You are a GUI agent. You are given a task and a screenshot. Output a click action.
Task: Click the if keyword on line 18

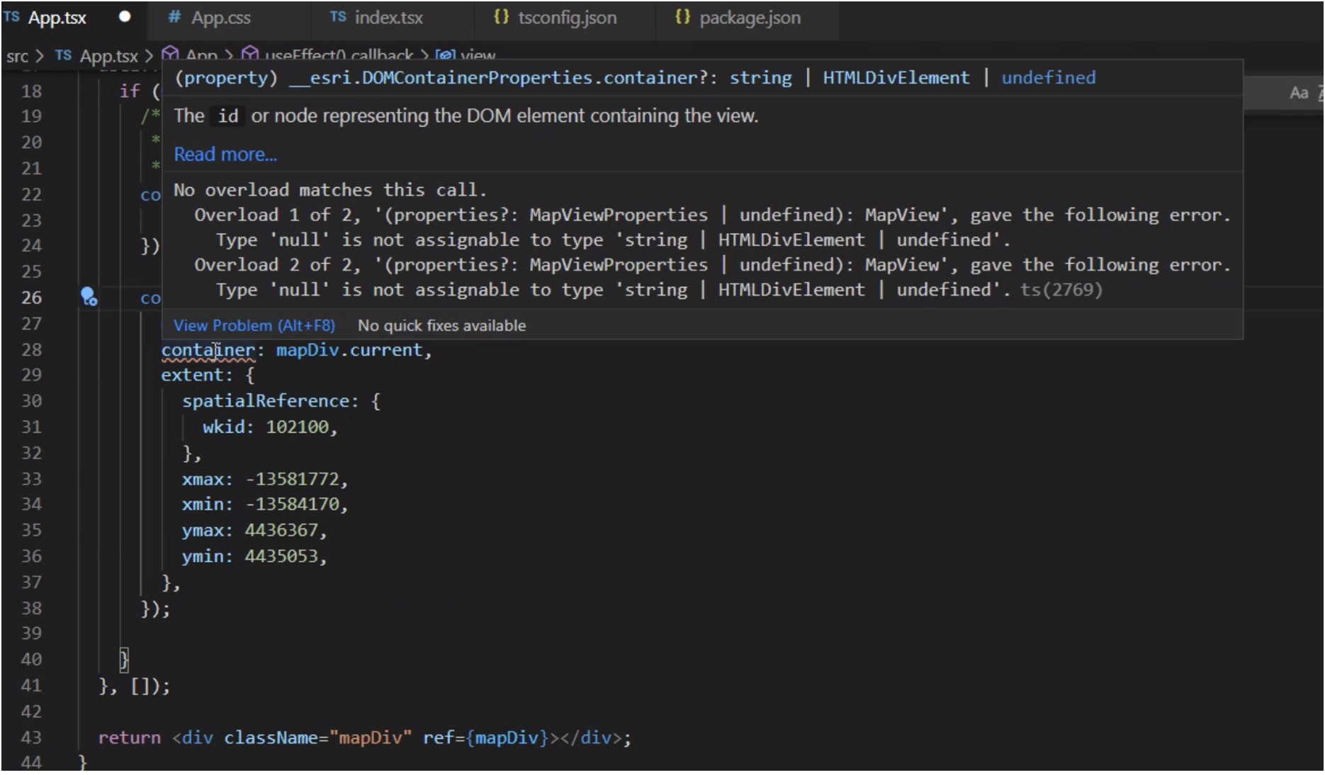pyautogui.click(x=129, y=91)
